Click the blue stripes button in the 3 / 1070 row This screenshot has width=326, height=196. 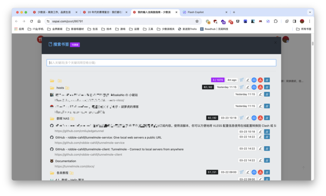click(267, 80)
